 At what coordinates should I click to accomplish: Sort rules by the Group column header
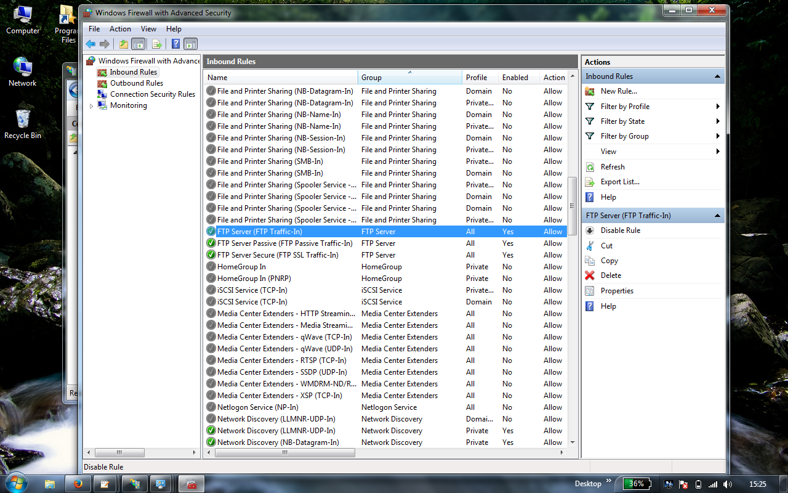pos(410,78)
